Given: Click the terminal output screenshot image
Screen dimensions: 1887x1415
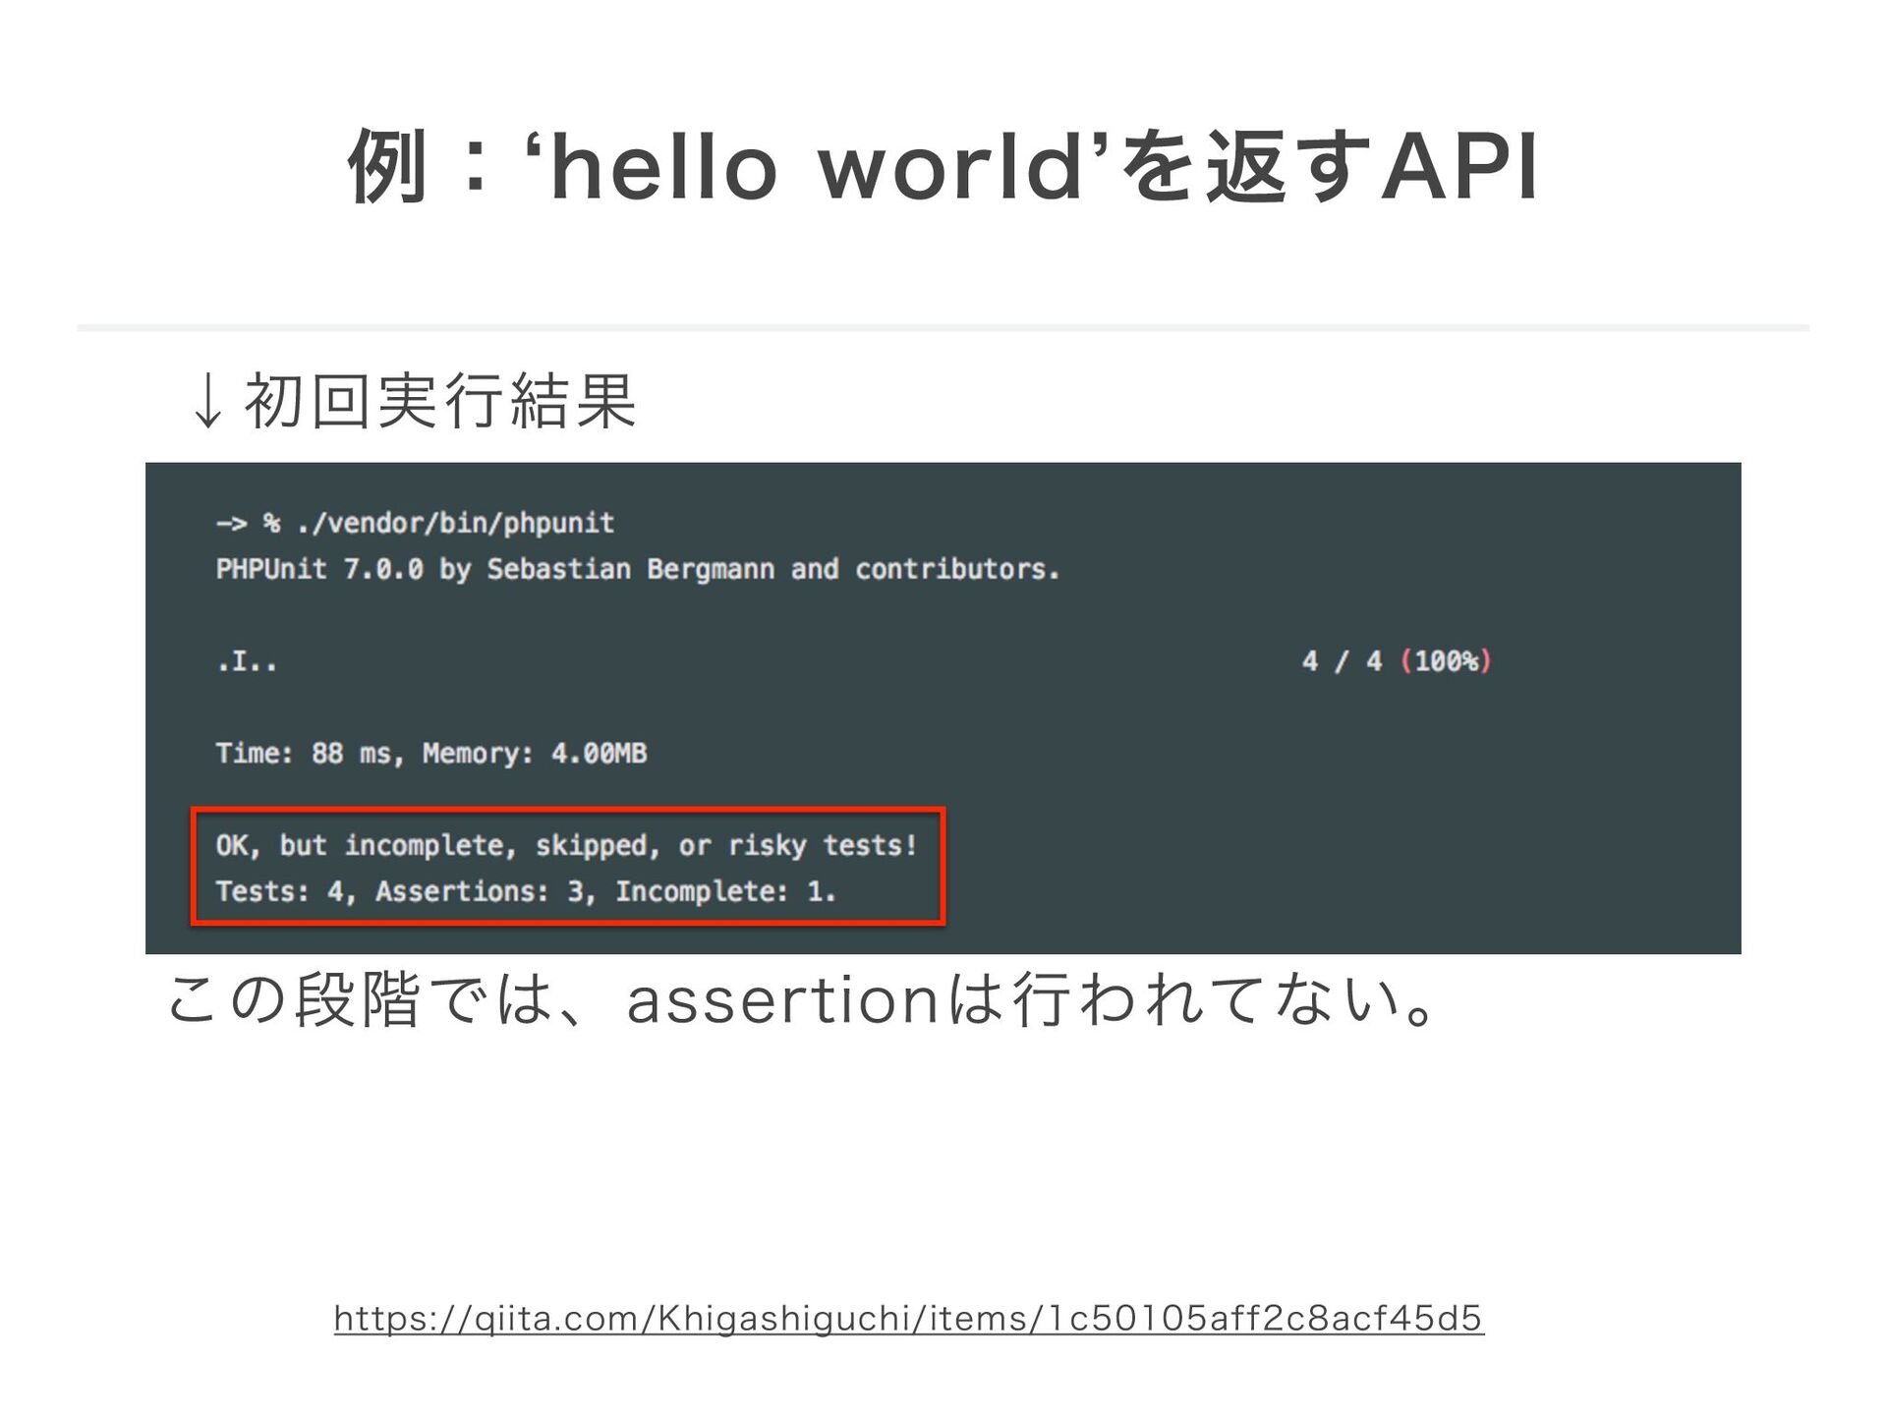Looking at the screenshot, I should (943, 707).
